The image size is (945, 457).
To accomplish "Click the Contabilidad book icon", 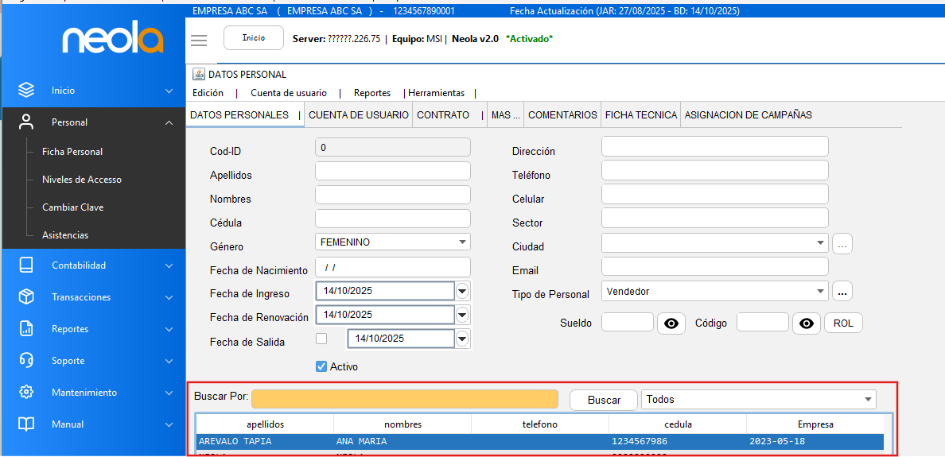I will [26, 265].
